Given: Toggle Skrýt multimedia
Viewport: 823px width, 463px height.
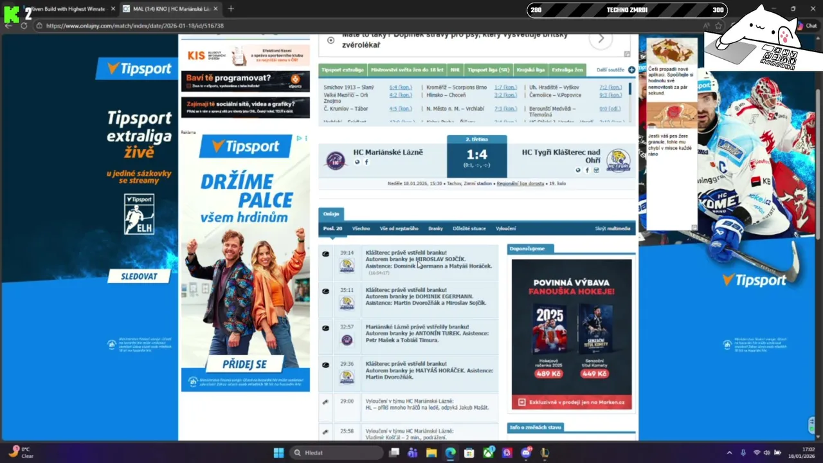Looking at the screenshot, I should (x=612, y=228).
